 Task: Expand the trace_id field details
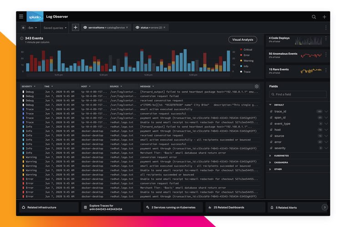pyautogui.click(x=326, y=111)
